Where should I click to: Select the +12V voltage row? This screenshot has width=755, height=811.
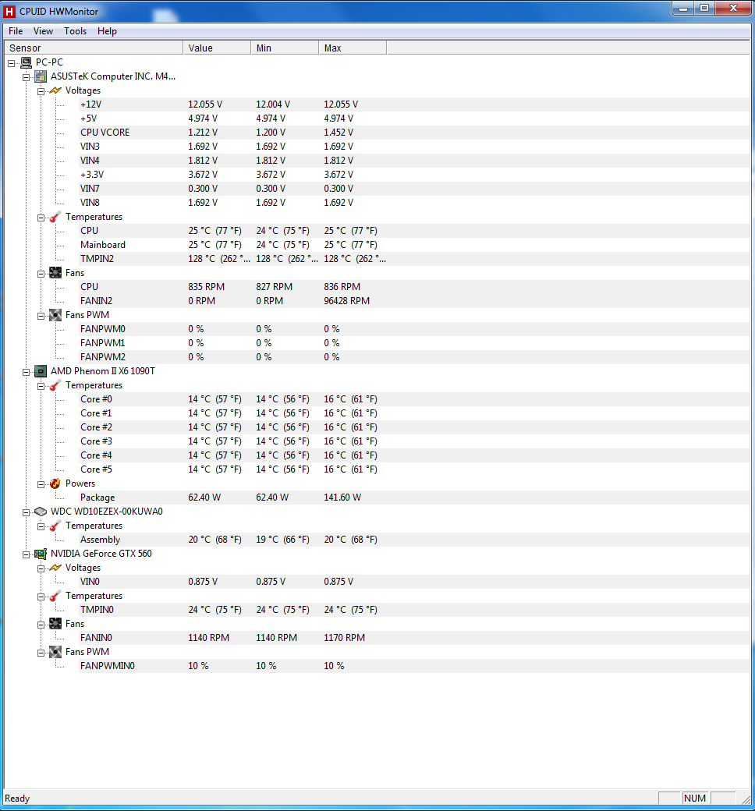click(x=414, y=104)
